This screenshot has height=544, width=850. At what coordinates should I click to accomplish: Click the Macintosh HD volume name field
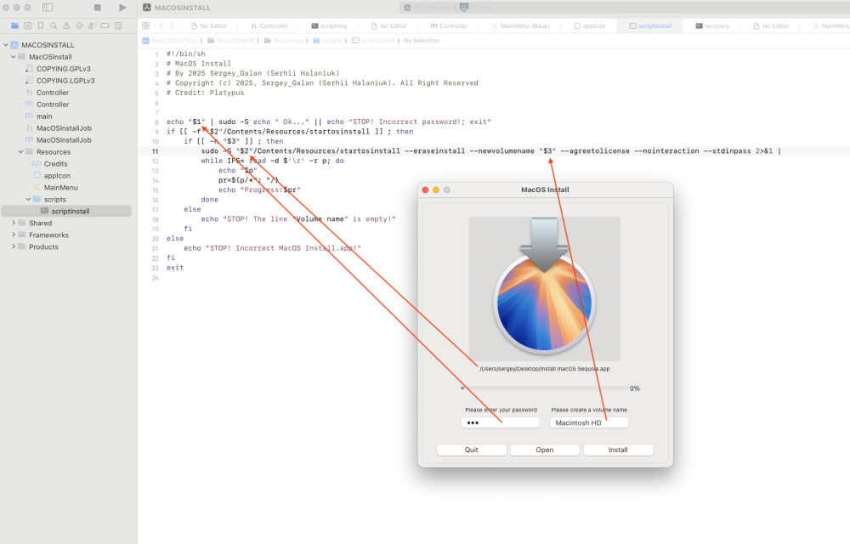pyautogui.click(x=589, y=422)
